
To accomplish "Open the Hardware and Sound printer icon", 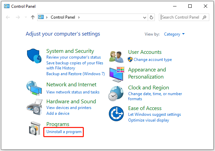I will click(34, 107).
